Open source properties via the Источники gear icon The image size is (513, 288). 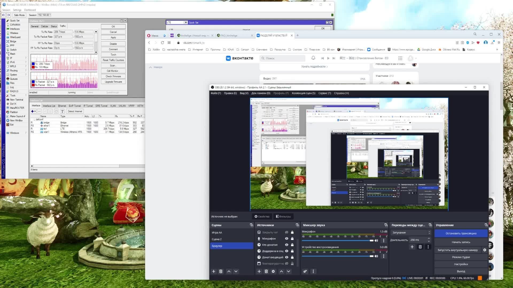[273, 271]
